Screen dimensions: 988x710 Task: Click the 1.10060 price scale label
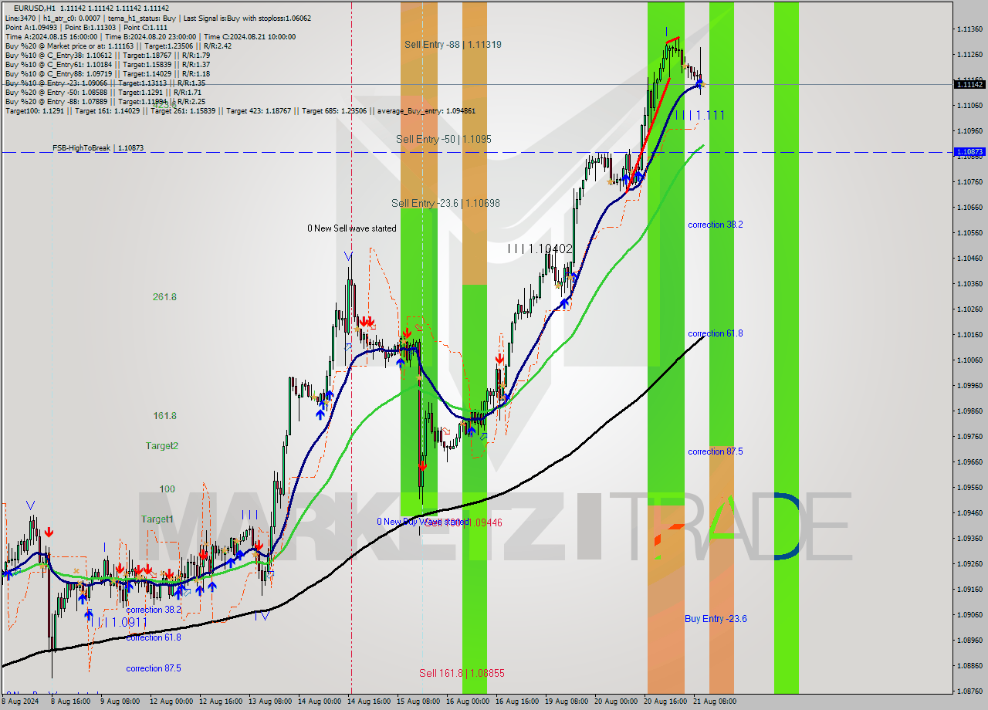tap(969, 360)
